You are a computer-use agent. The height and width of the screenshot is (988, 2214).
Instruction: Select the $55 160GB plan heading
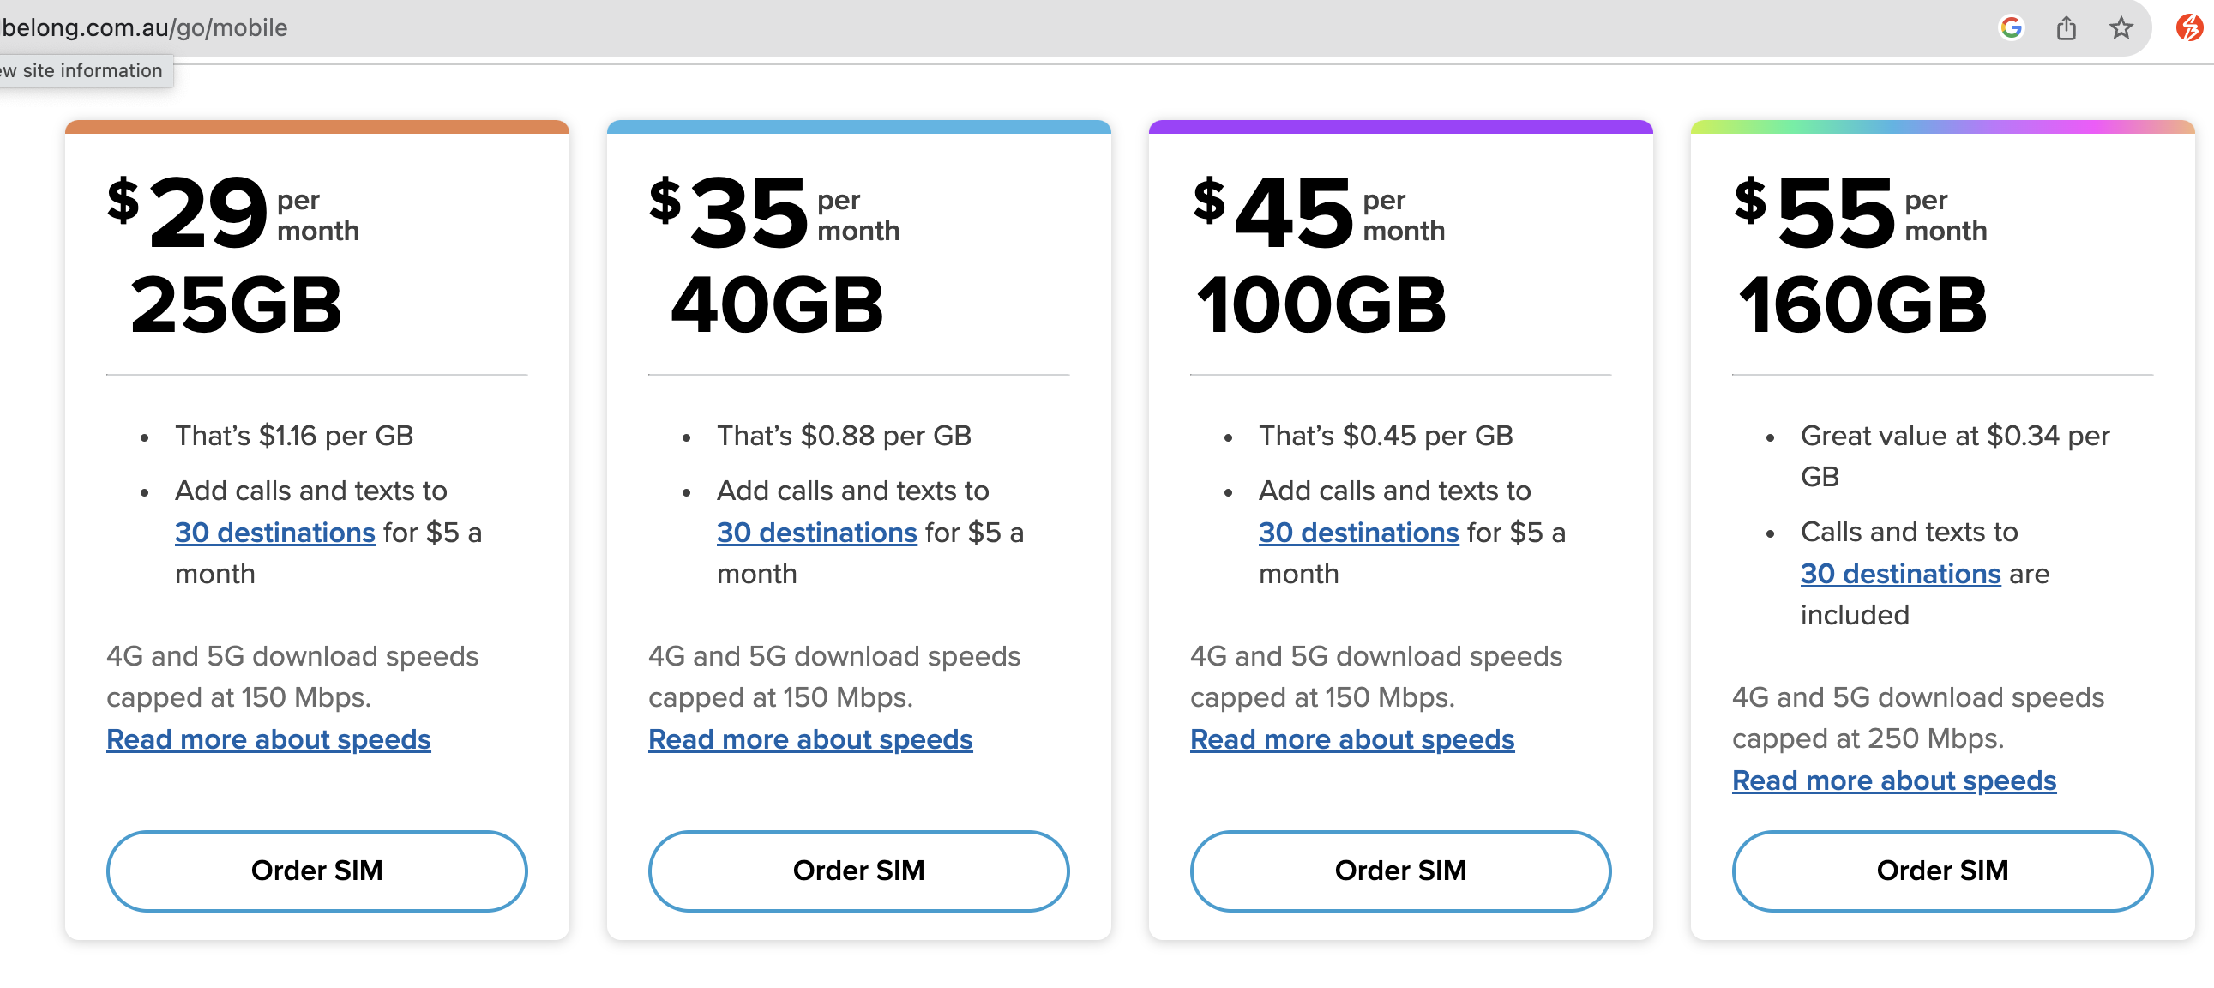pyautogui.click(x=1862, y=256)
